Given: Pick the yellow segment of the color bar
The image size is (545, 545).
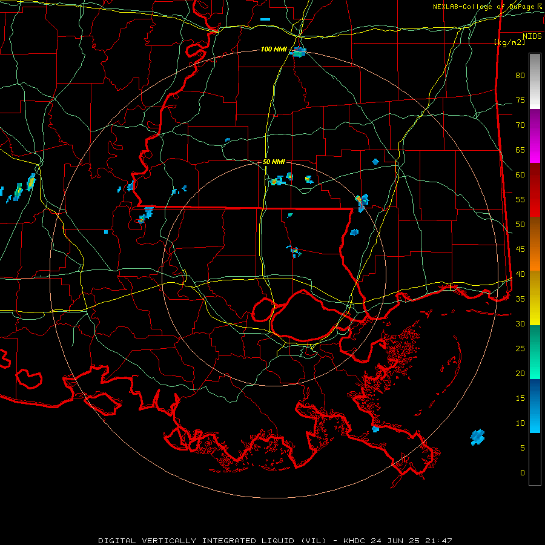Looking at the screenshot, I should (x=535, y=298).
